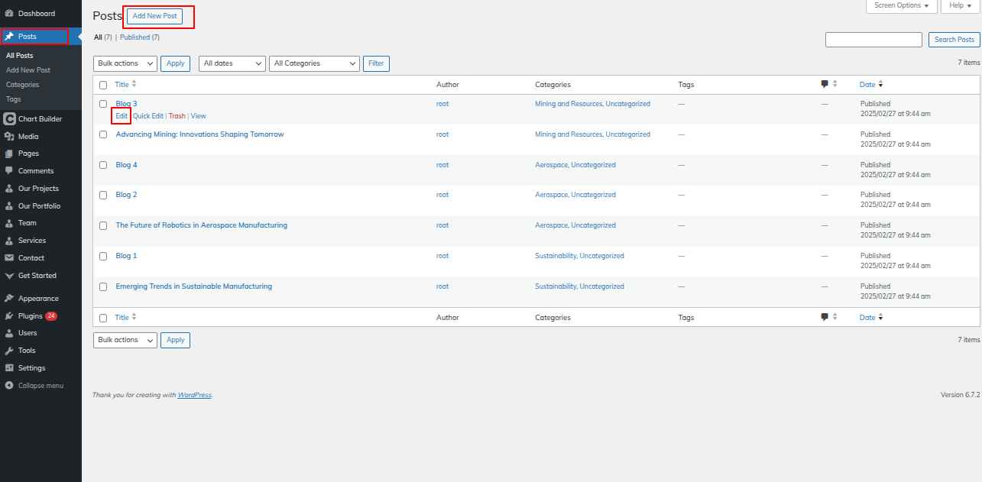Open the Categories submenu item under Posts
Screen dimensions: 982x482
point(22,85)
